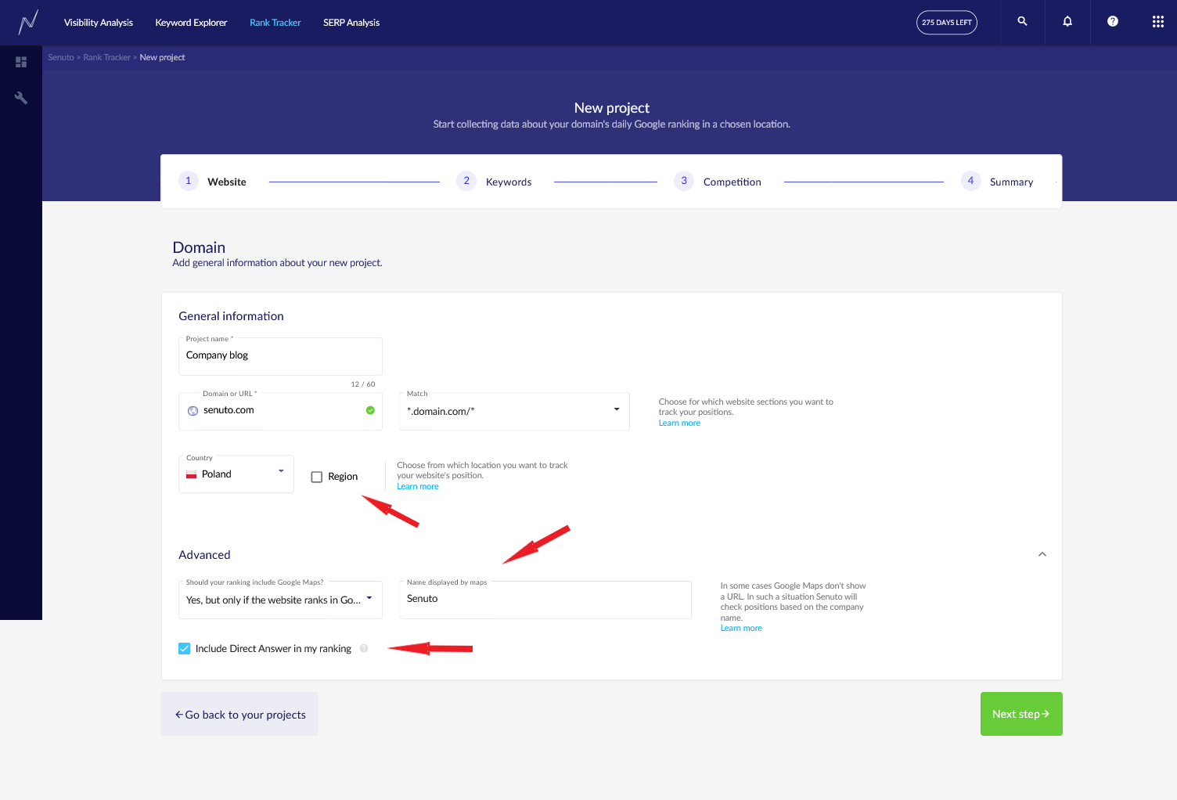Open SERP Analysis in top navigation
This screenshot has width=1177, height=800.
[x=351, y=23]
